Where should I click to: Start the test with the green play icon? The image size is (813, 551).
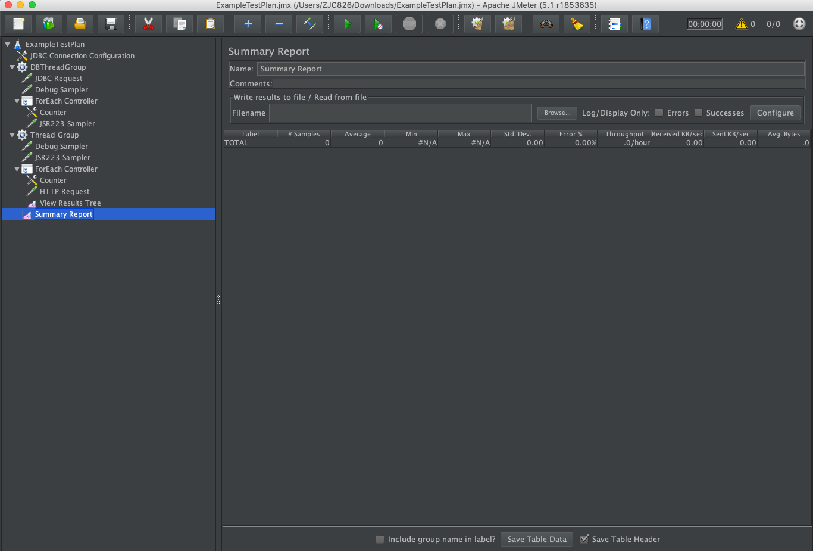click(x=347, y=24)
